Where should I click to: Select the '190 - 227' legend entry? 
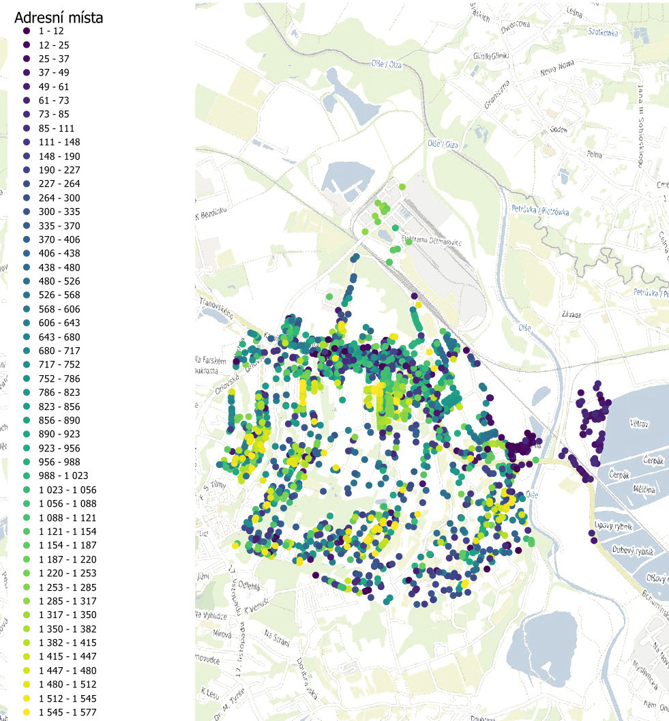tap(52, 170)
